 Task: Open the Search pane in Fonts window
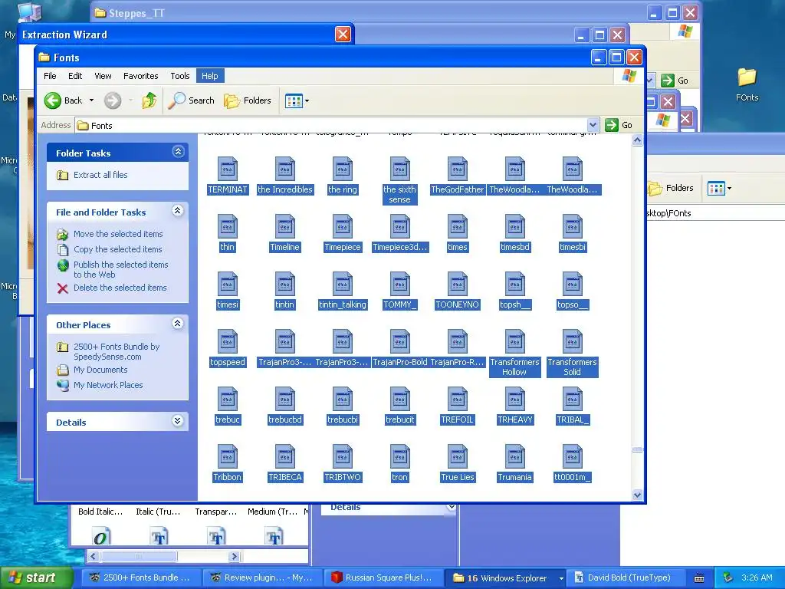(191, 100)
